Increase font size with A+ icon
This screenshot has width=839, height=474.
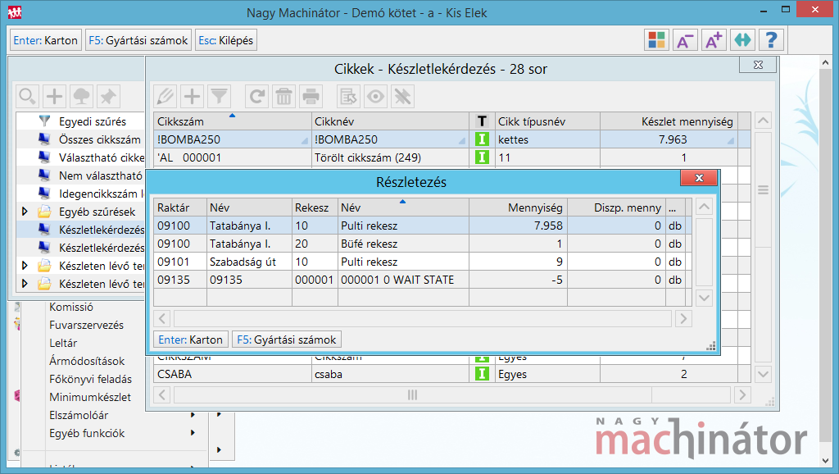714,40
